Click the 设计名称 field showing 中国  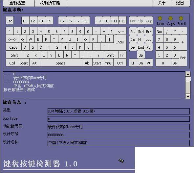click(x=119, y=143)
